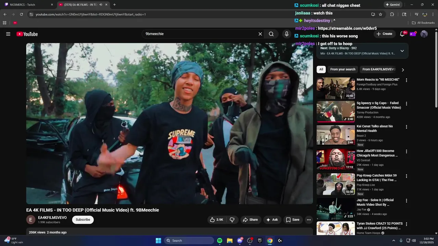Show more filter chips arrow
This screenshot has height=246, width=438.
pos(403,70)
